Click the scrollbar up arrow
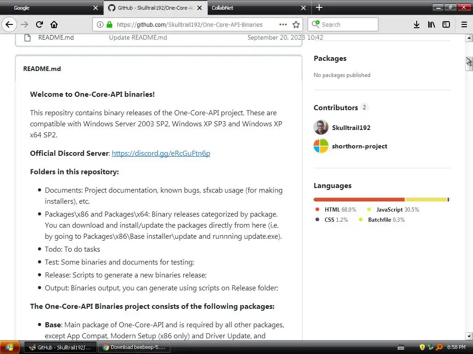 (x=469, y=38)
